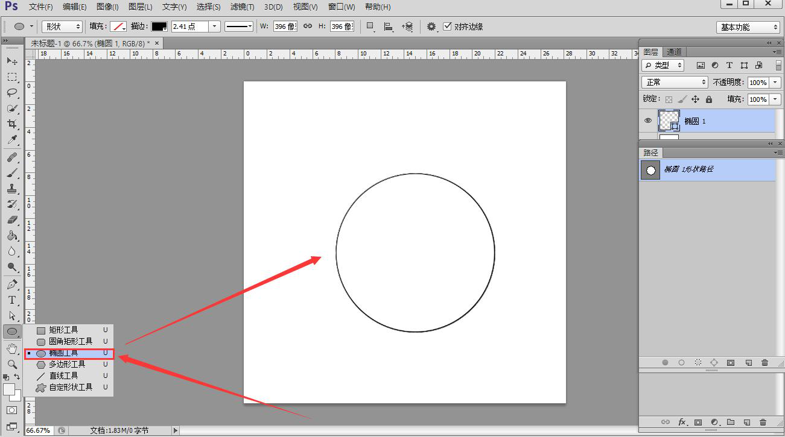Hide the 椭圆 1 layer via eye icon

(648, 121)
